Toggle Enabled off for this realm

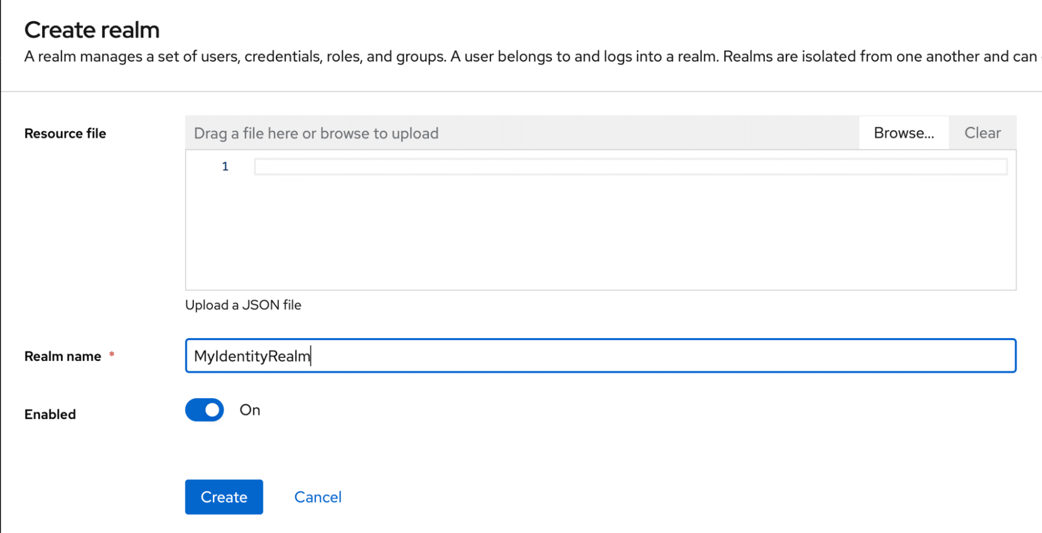tap(204, 410)
